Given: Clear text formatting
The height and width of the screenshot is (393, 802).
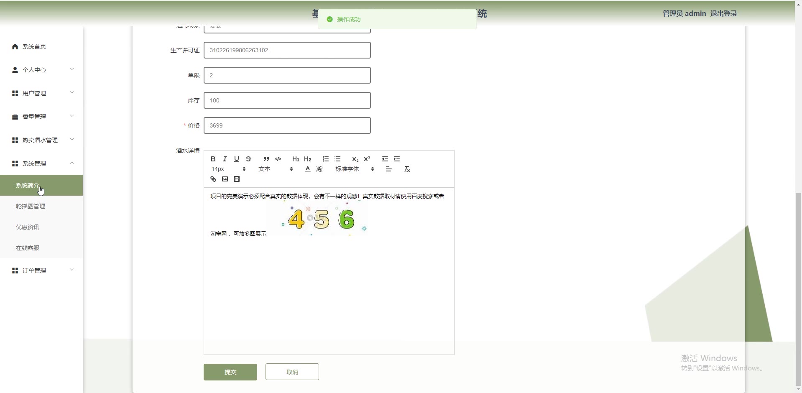Looking at the screenshot, I should click(x=407, y=169).
